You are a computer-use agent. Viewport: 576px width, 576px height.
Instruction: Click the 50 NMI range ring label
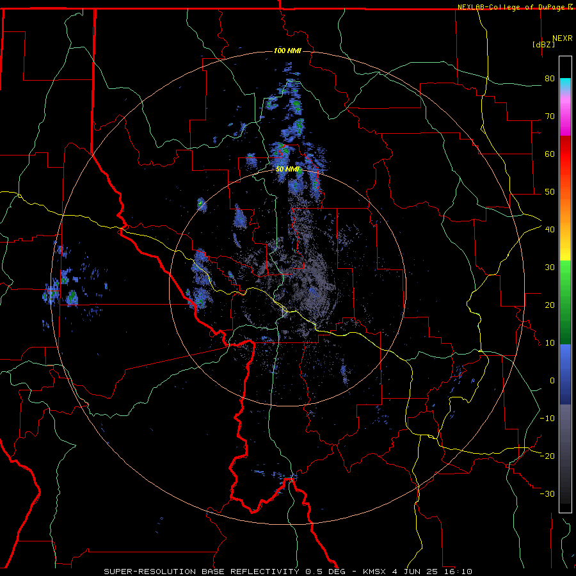287,170
